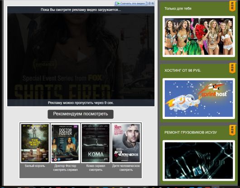The width and height of the screenshot is (240, 188).
Task: Open the Кома series poster
Action: coord(96,143)
